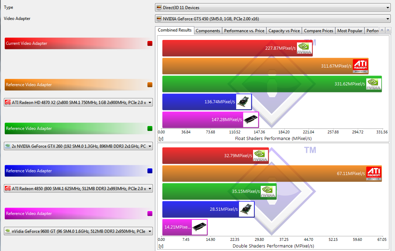Click 35.15MPixel/s bar value
395x251 pixels.
[246, 191]
